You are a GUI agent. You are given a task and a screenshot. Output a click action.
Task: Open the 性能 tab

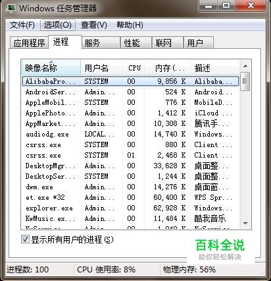click(x=136, y=43)
